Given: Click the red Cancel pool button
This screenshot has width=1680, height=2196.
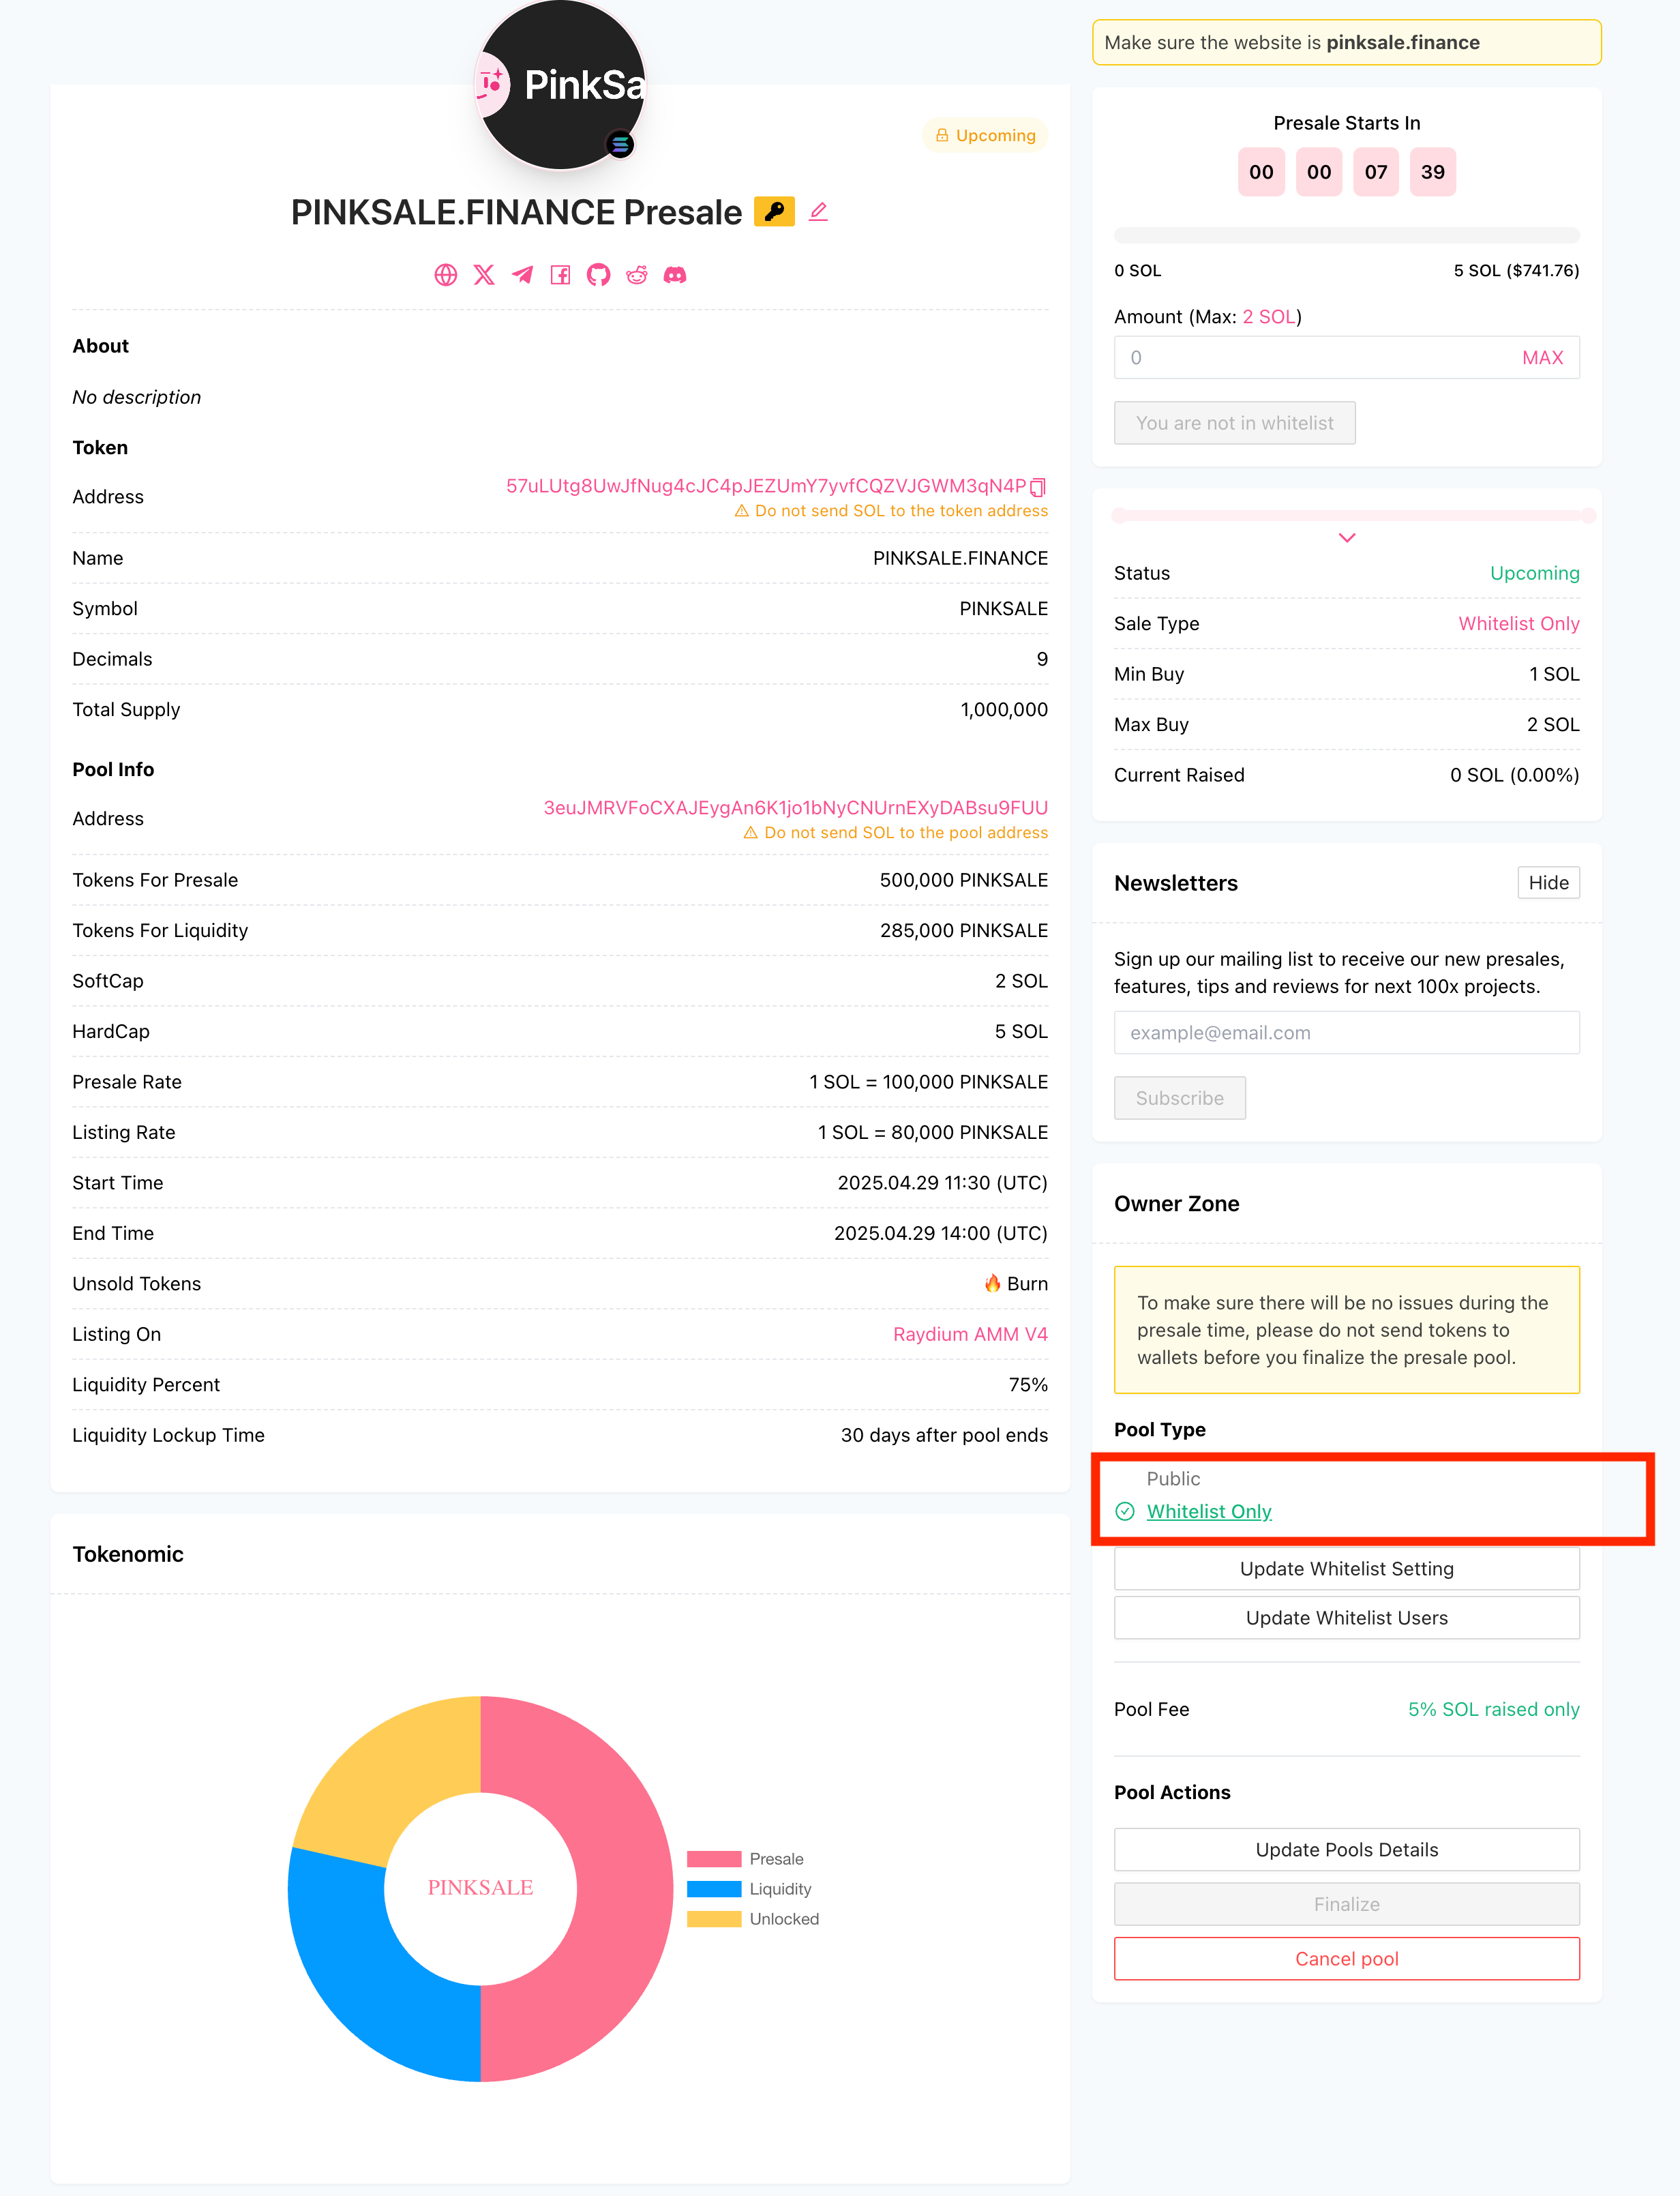Looking at the screenshot, I should point(1347,1959).
